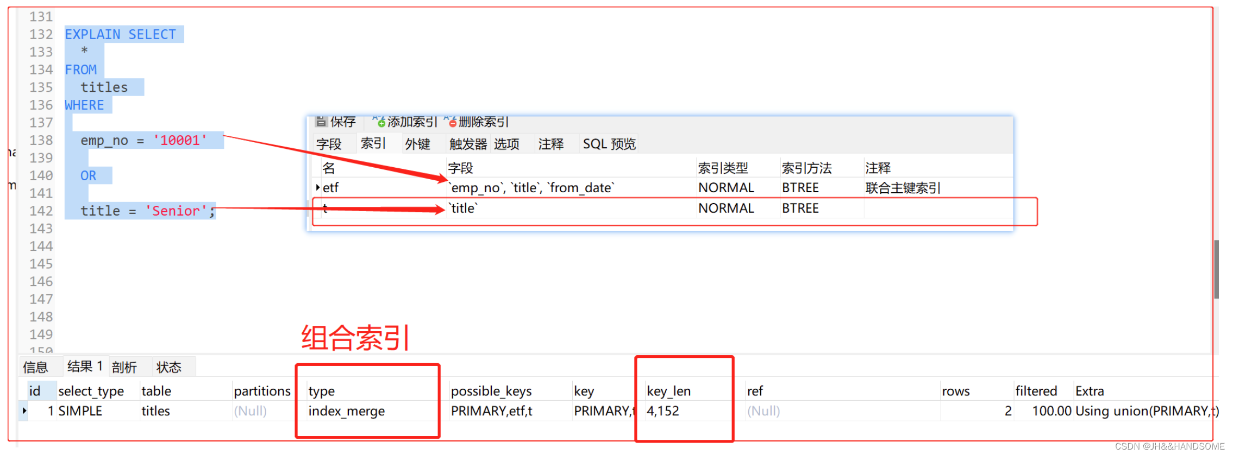The width and height of the screenshot is (1233, 455).
Task: Click the 添加索引 toolbar button
Action: point(405,122)
